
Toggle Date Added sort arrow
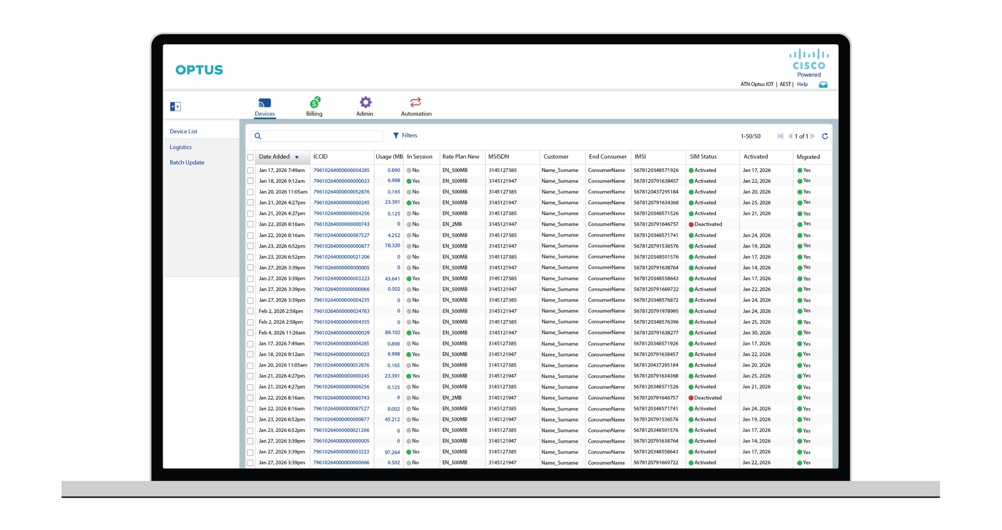pos(297,157)
